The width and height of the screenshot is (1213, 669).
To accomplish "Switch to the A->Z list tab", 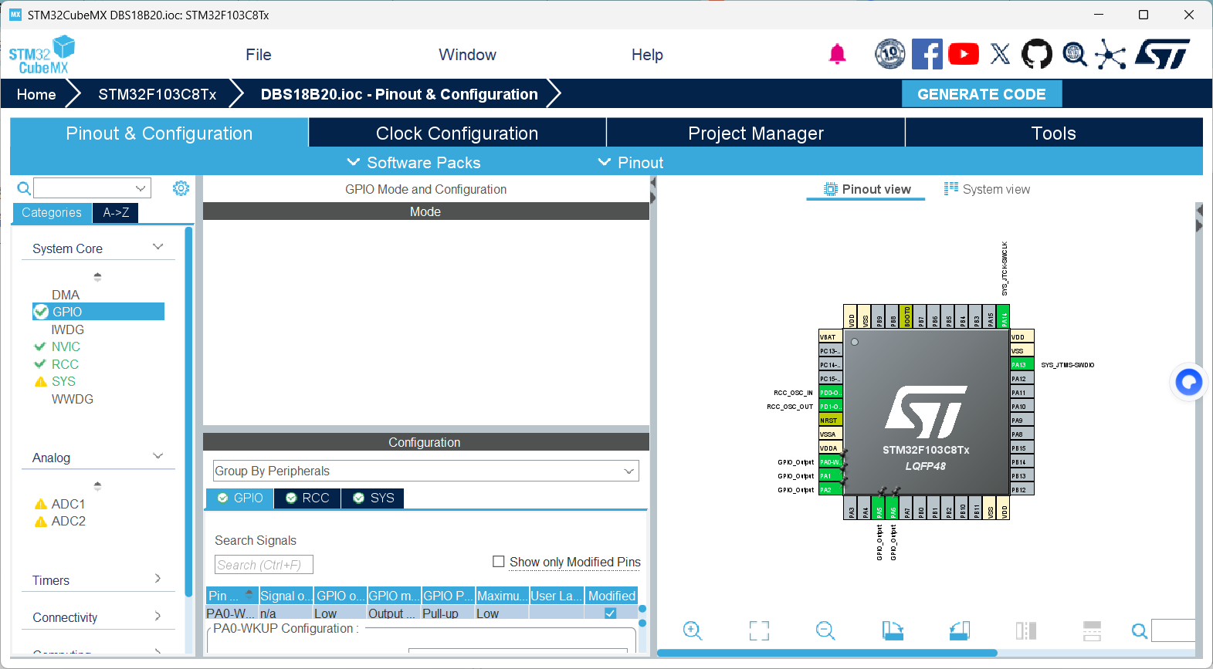I will 116,212.
